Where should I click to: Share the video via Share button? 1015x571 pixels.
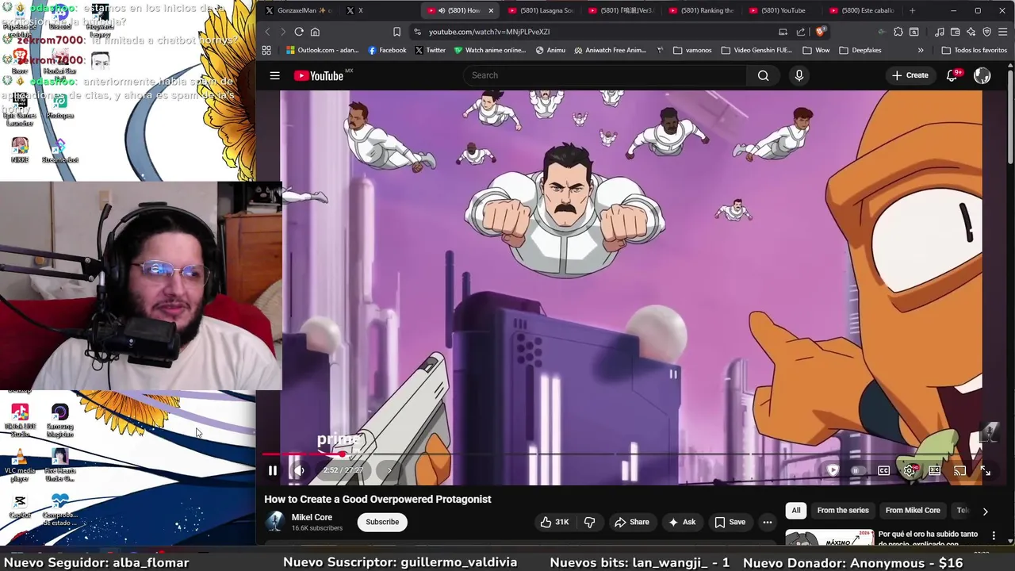pos(632,522)
